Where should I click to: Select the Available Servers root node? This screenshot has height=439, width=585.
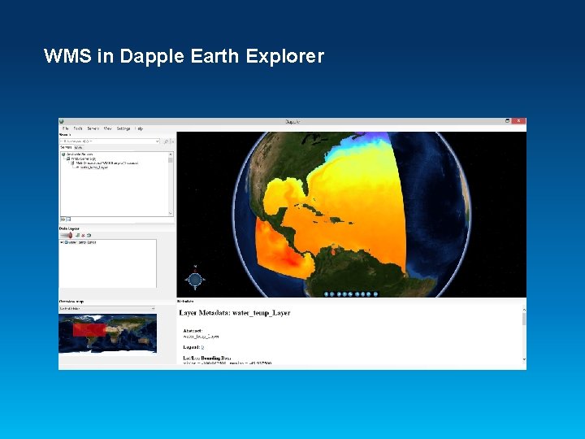pos(80,154)
